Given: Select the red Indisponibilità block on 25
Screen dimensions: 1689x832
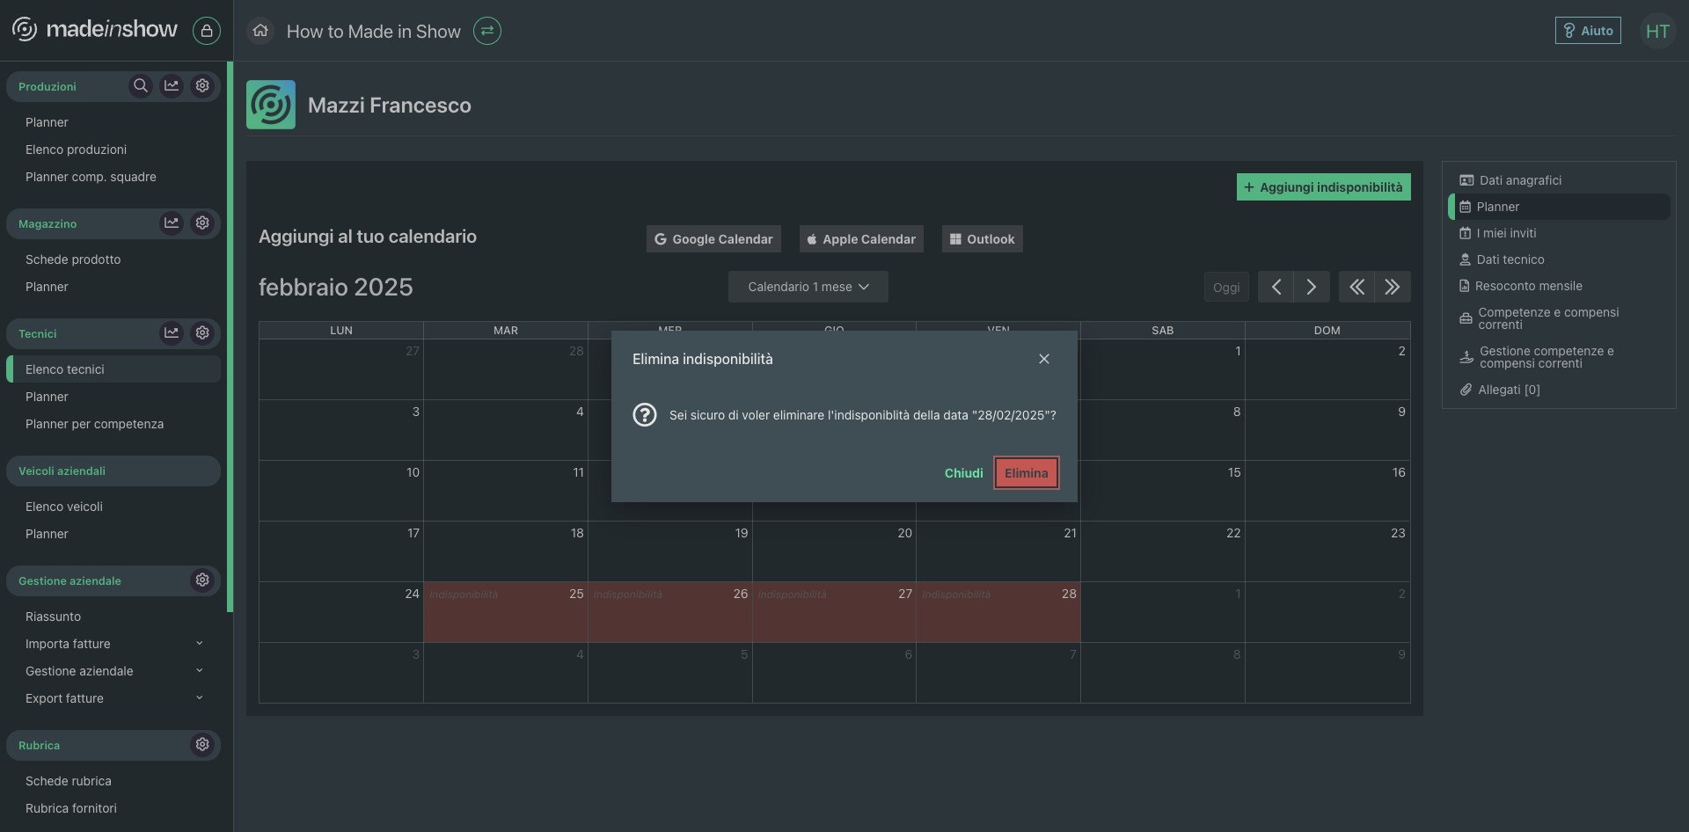Looking at the screenshot, I should pos(505,616).
